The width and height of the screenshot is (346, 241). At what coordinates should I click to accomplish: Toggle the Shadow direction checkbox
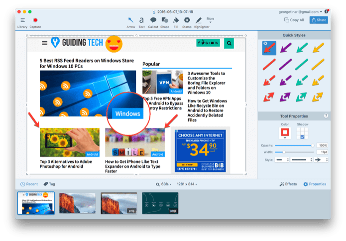pyautogui.click(x=302, y=137)
